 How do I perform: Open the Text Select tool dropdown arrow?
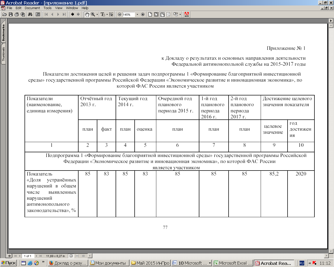107,15
